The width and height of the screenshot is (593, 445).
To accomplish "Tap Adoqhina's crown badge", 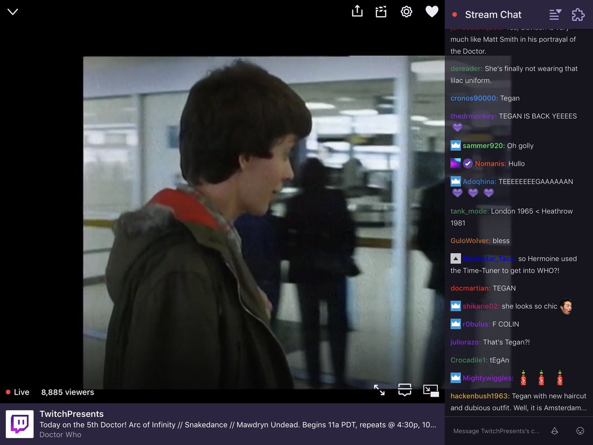I will click(x=456, y=181).
